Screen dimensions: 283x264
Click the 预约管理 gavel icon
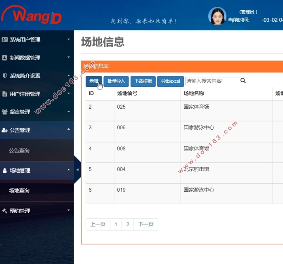click(x=5, y=211)
